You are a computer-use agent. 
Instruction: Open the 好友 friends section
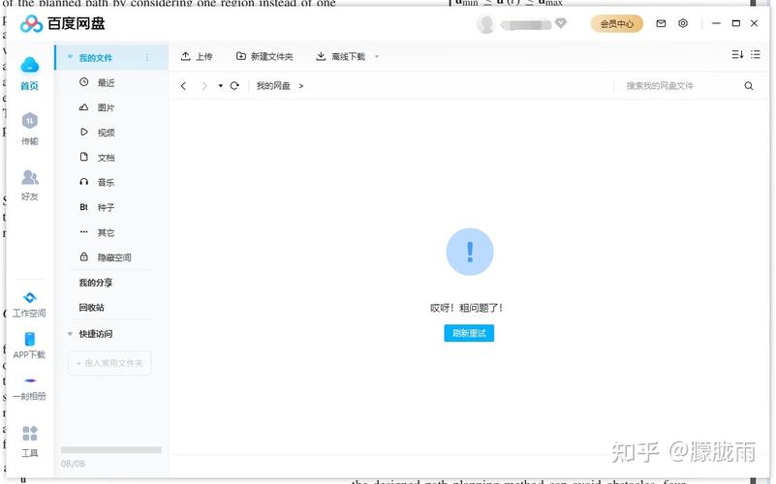click(30, 184)
